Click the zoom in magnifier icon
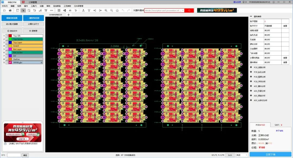The image size is (293, 158). [x=106, y=11]
